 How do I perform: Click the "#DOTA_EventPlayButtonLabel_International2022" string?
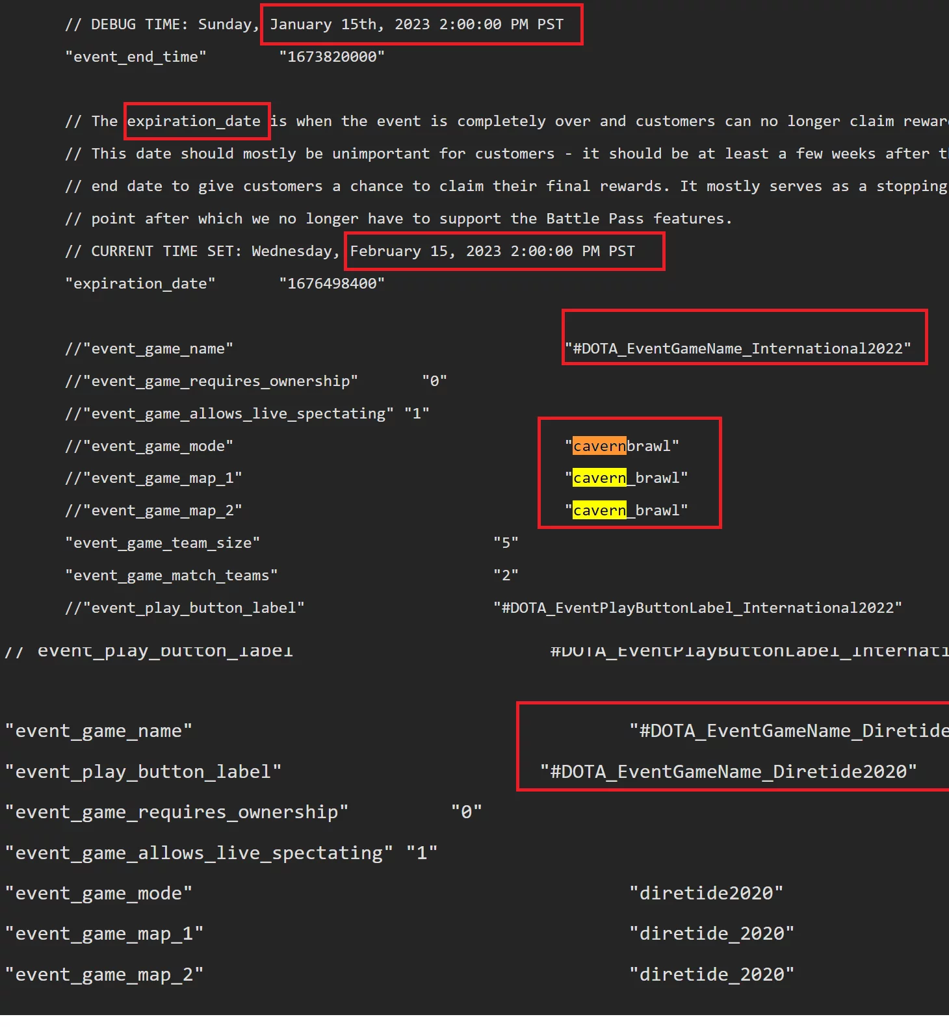click(x=697, y=608)
